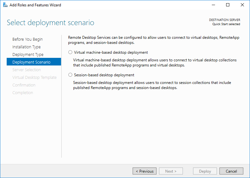Maximize the wizard window
The image size is (250, 178).
point(228,5)
